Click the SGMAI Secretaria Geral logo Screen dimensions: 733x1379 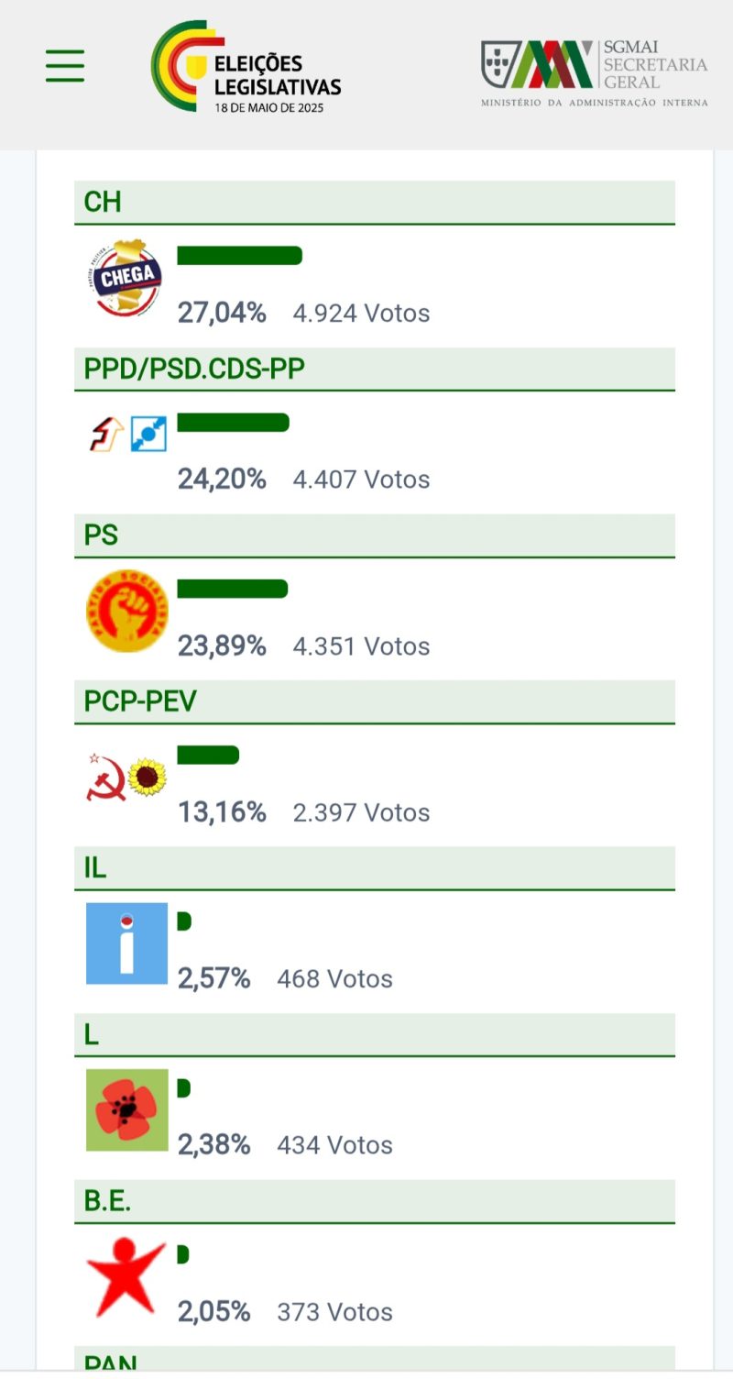coord(594,73)
